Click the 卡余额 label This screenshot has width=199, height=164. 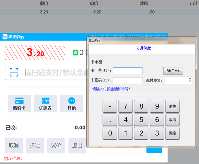tap(97, 62)
